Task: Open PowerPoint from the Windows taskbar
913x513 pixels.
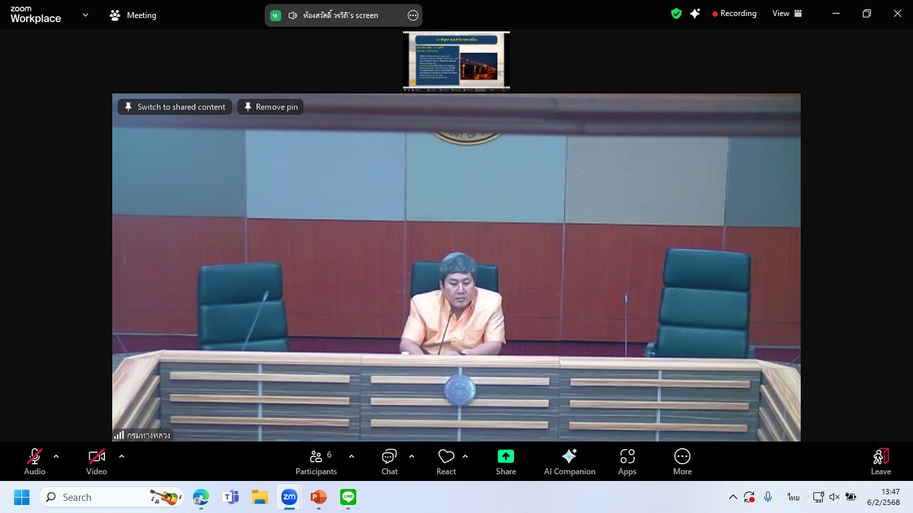Action: 318,497
